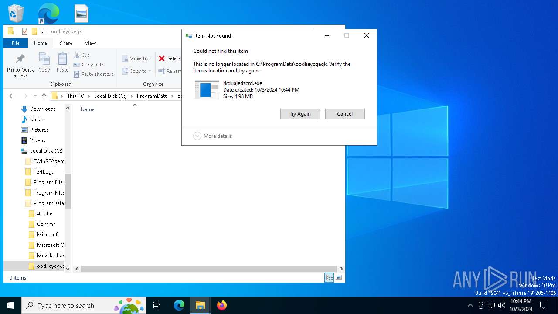Click the taskbar search box

[x=84, y=305]
